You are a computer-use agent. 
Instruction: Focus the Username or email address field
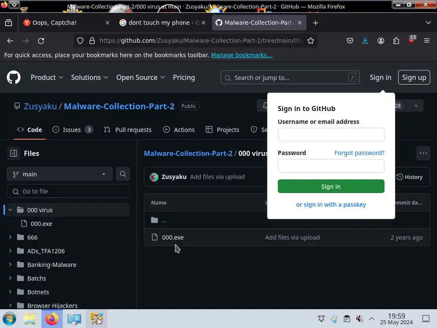pos(331,135)
